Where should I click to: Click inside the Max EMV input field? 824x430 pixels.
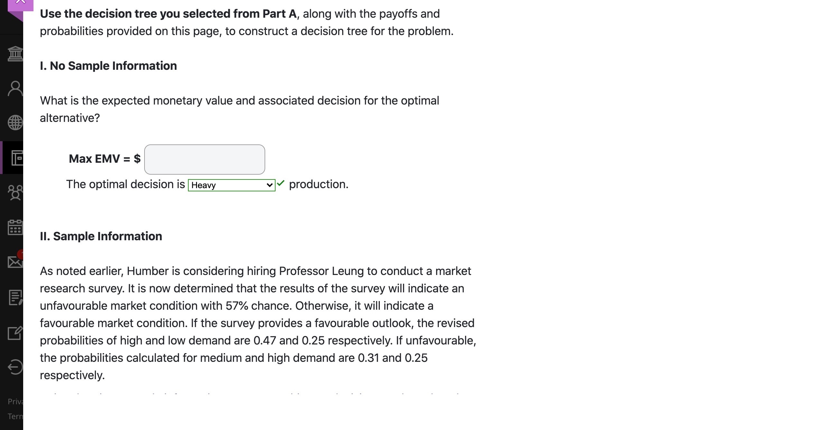[x=204, y=159]
